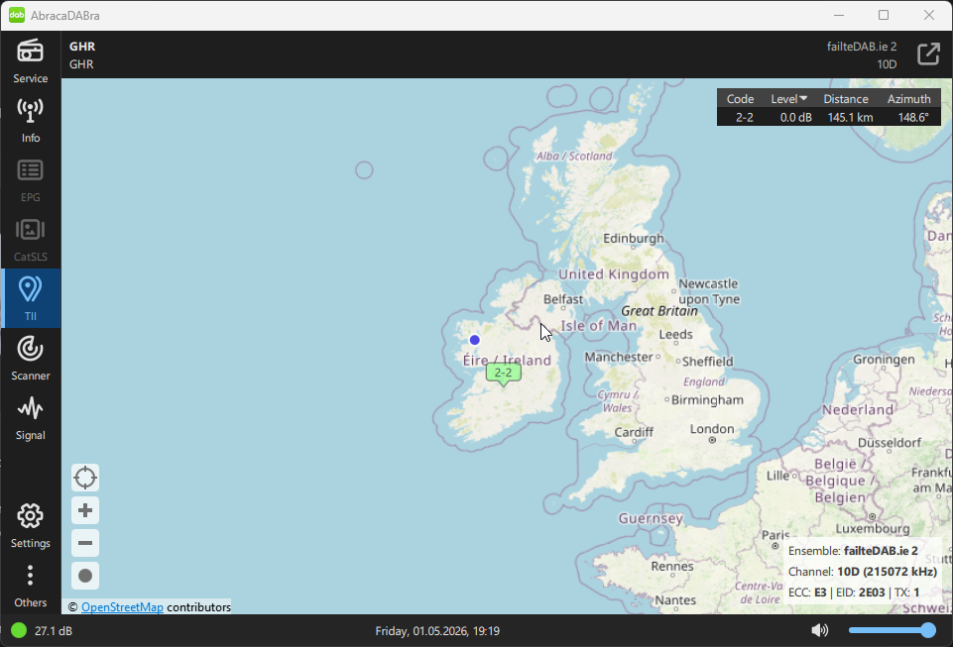Viewport: 953px width, 647px height.
Task: Click the 0.0 dB level value
Action: pos(795,117)
